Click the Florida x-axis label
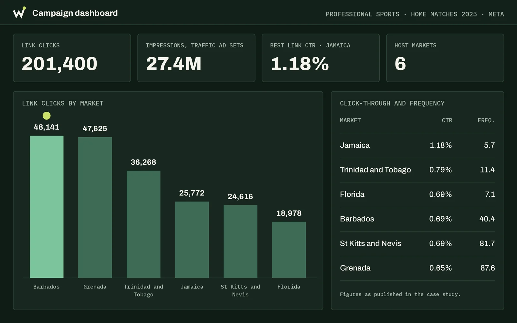The height and width of the screenshot is (323, 517). click(289, 287)
